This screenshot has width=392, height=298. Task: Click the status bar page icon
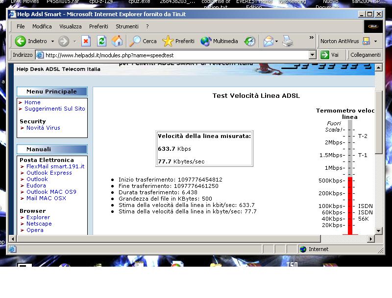pos(12,249)
